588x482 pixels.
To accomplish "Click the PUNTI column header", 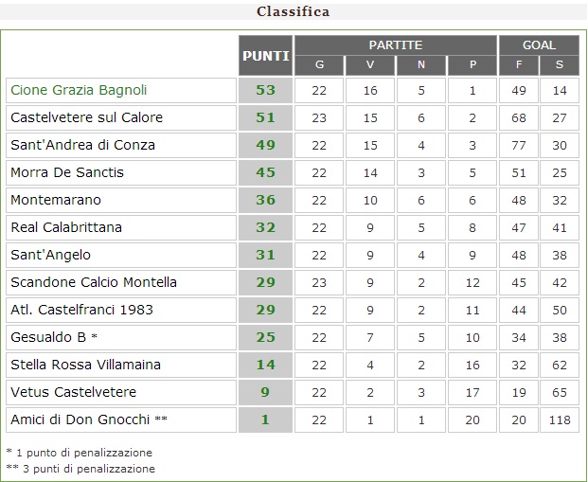I will (266, 56).
